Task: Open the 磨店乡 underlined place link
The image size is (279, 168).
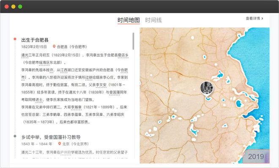Action: 123,55
